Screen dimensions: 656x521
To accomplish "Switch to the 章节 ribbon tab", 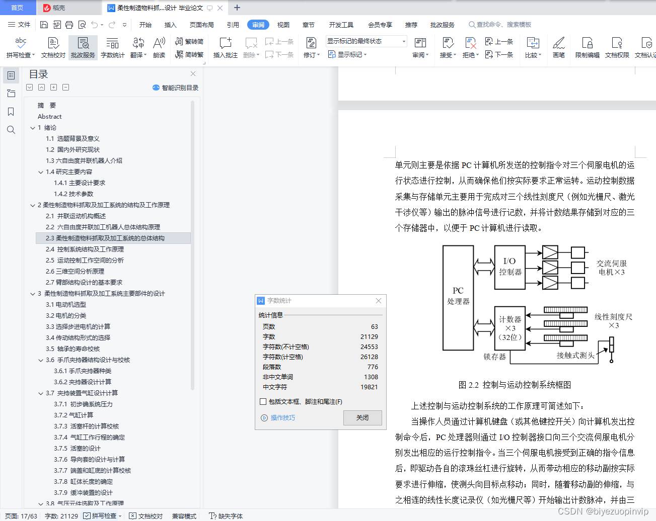I will coord(309,25).
